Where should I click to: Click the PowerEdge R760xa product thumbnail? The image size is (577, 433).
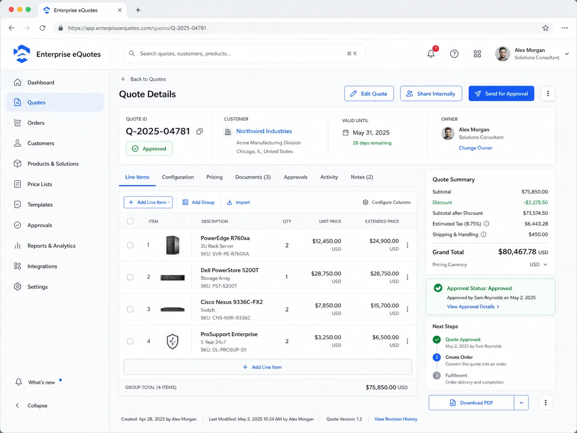173,245
